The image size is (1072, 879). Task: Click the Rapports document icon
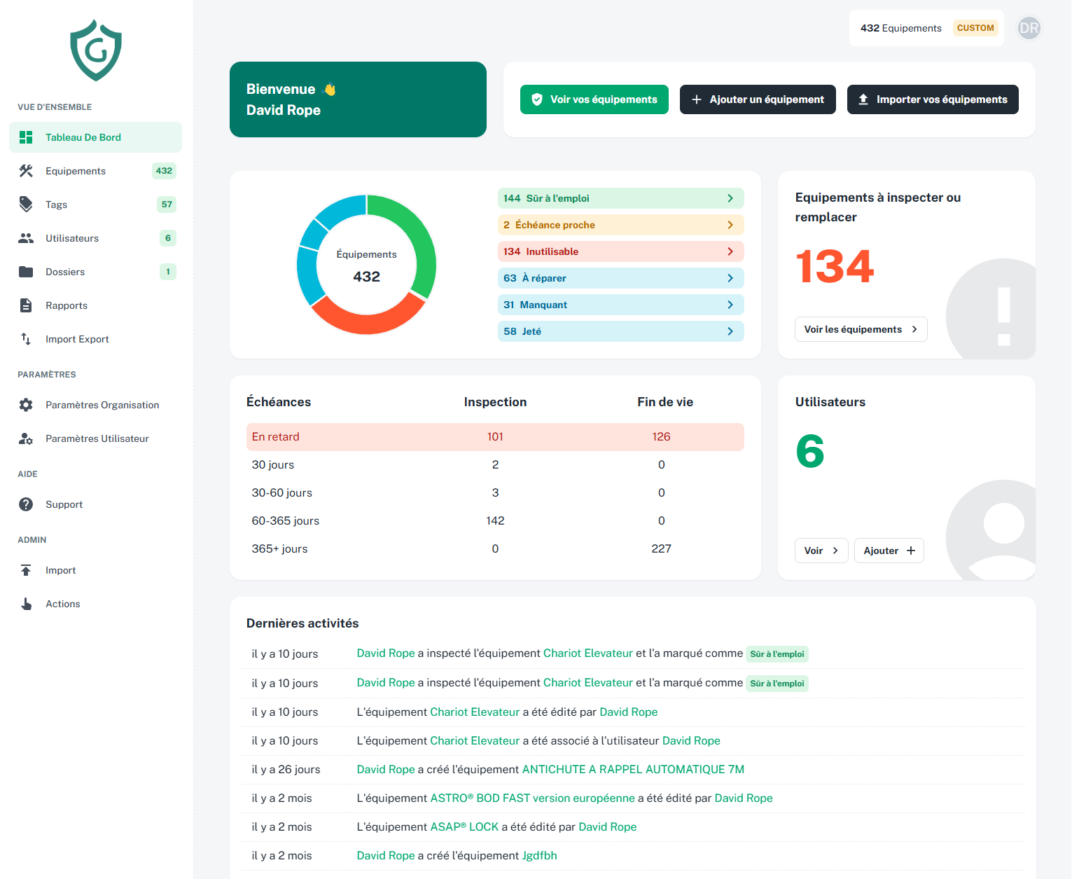(26, 305)
